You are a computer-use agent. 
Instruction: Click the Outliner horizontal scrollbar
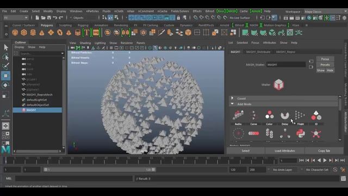point(38,151)
